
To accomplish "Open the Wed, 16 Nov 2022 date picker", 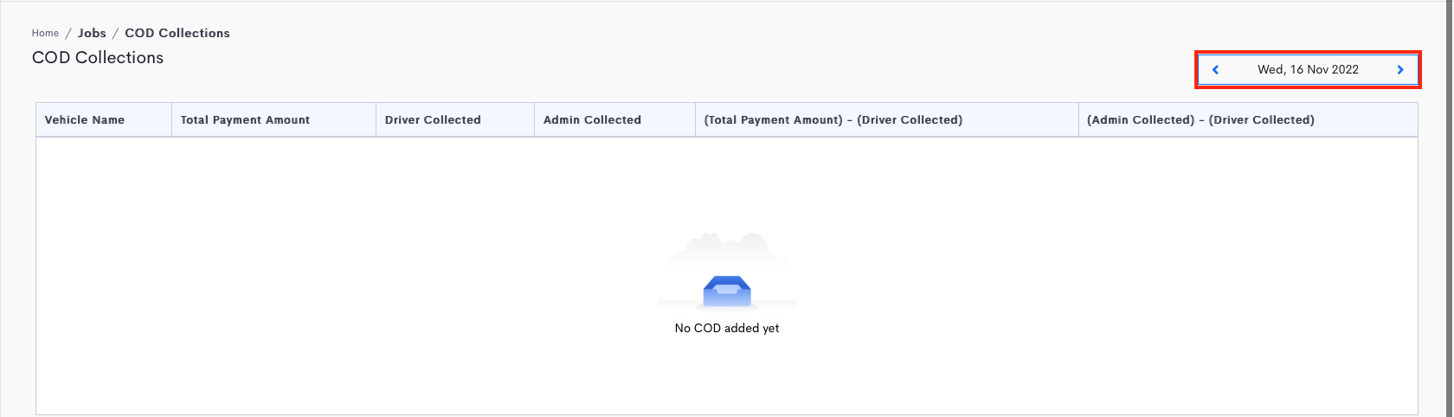I will [1308, 70].
